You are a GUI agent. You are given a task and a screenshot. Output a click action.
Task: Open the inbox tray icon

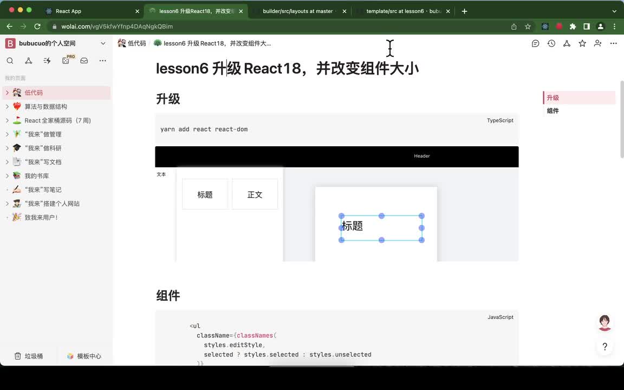84,61
